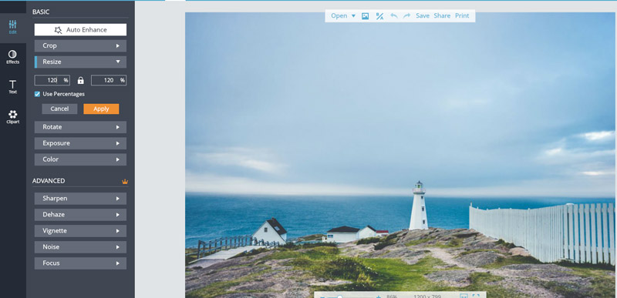Print the image
Screen dimensions: 617x298
click(x=462, y=15)
